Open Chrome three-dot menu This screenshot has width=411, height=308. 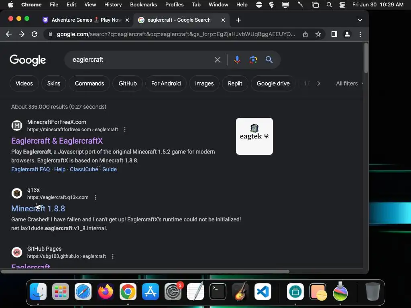[360, 34]
